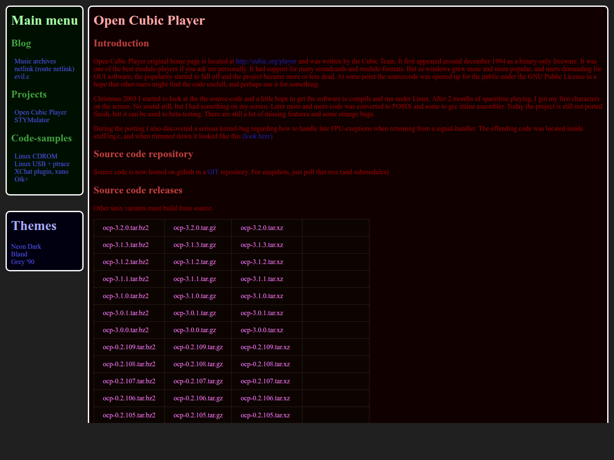The width and height of the screenshot is (614, 460).
Task: Click the Source code releases heading
Action: [138, 190]
